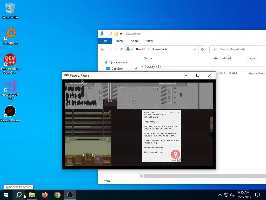Click the Explorer Back arrow

103,49
